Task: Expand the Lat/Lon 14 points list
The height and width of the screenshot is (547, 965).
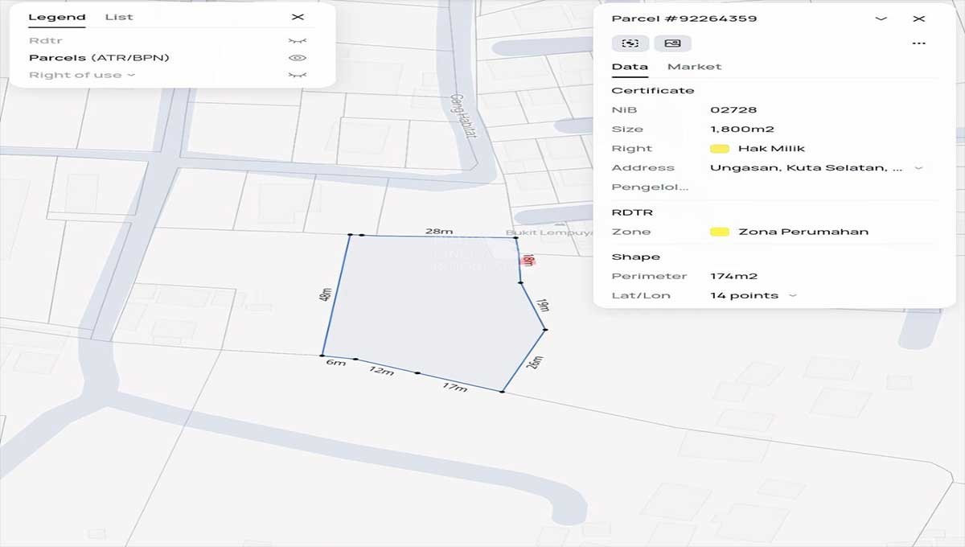Action: pyautogui.click(x=793, y=295)
